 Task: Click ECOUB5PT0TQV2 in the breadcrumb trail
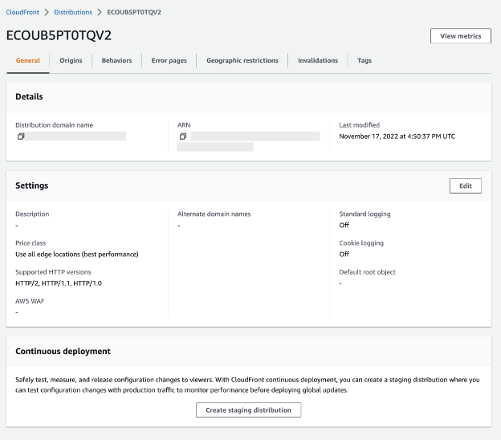tap(132, 12)
